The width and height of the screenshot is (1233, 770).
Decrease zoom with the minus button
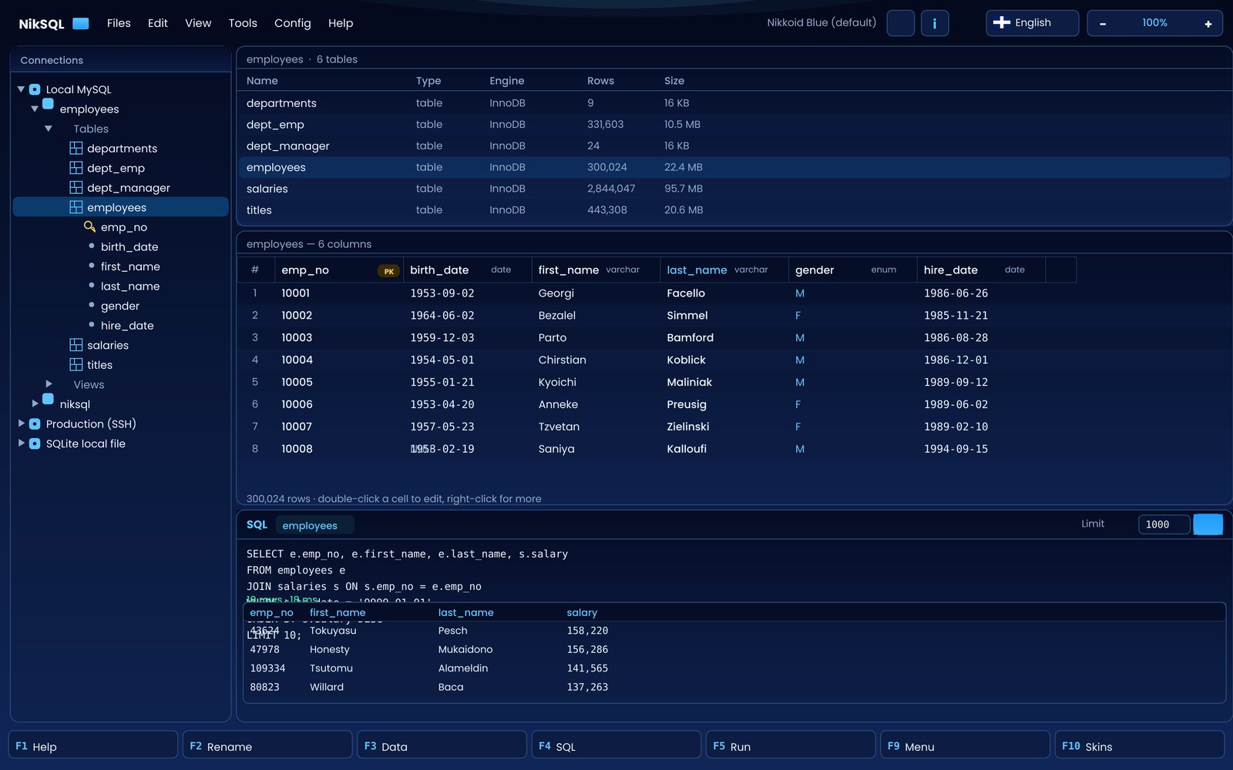click(1103, 24)
